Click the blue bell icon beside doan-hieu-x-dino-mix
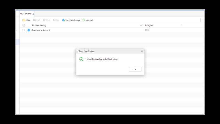 (29, 30)
